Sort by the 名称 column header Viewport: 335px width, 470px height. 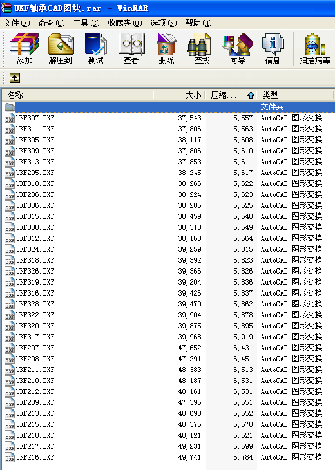pyautogui.click(x=78, y=95)
